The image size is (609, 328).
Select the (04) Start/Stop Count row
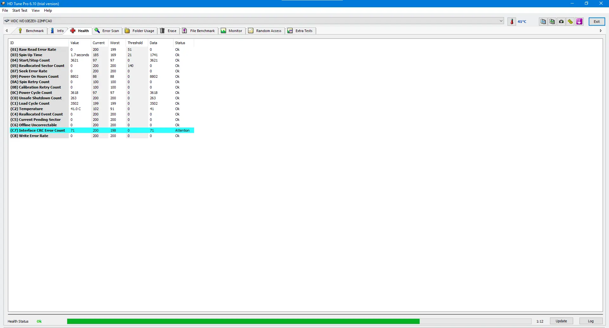click(101, 60)
